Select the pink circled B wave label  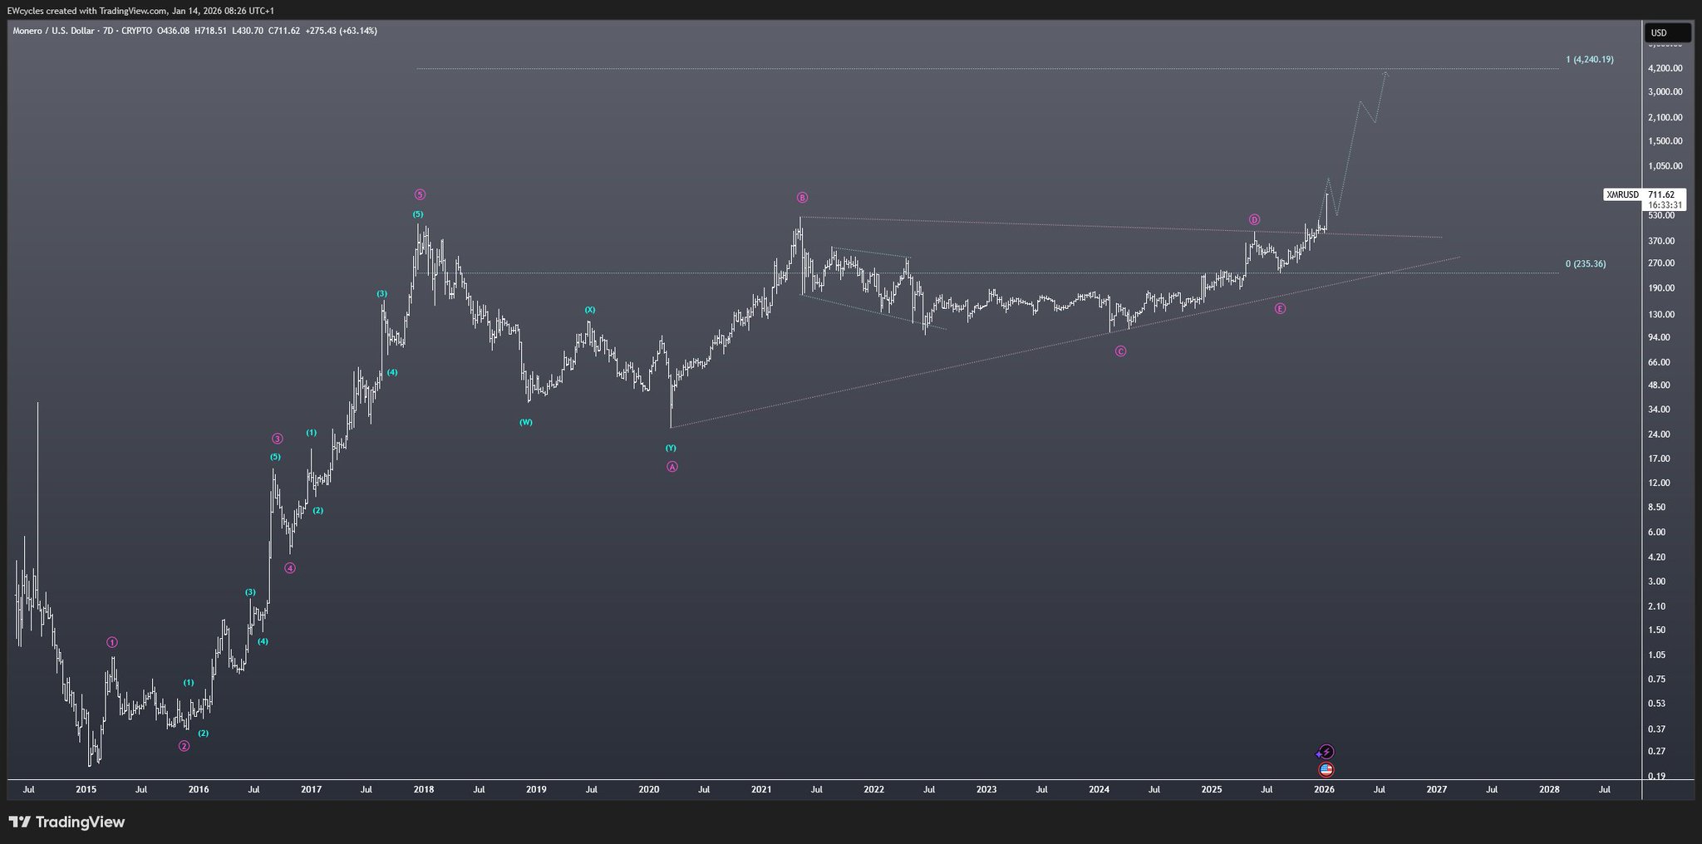click(802, 198)
